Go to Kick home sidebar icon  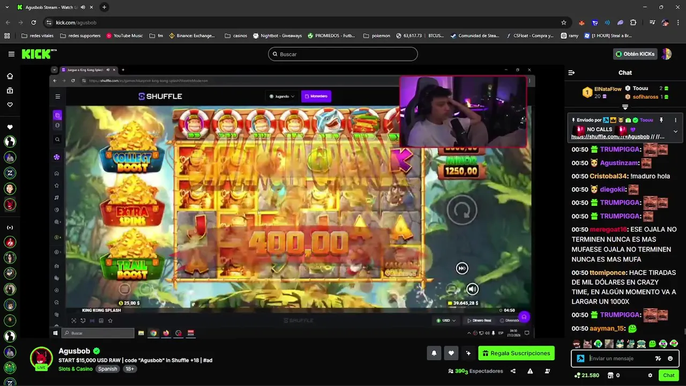10,76
